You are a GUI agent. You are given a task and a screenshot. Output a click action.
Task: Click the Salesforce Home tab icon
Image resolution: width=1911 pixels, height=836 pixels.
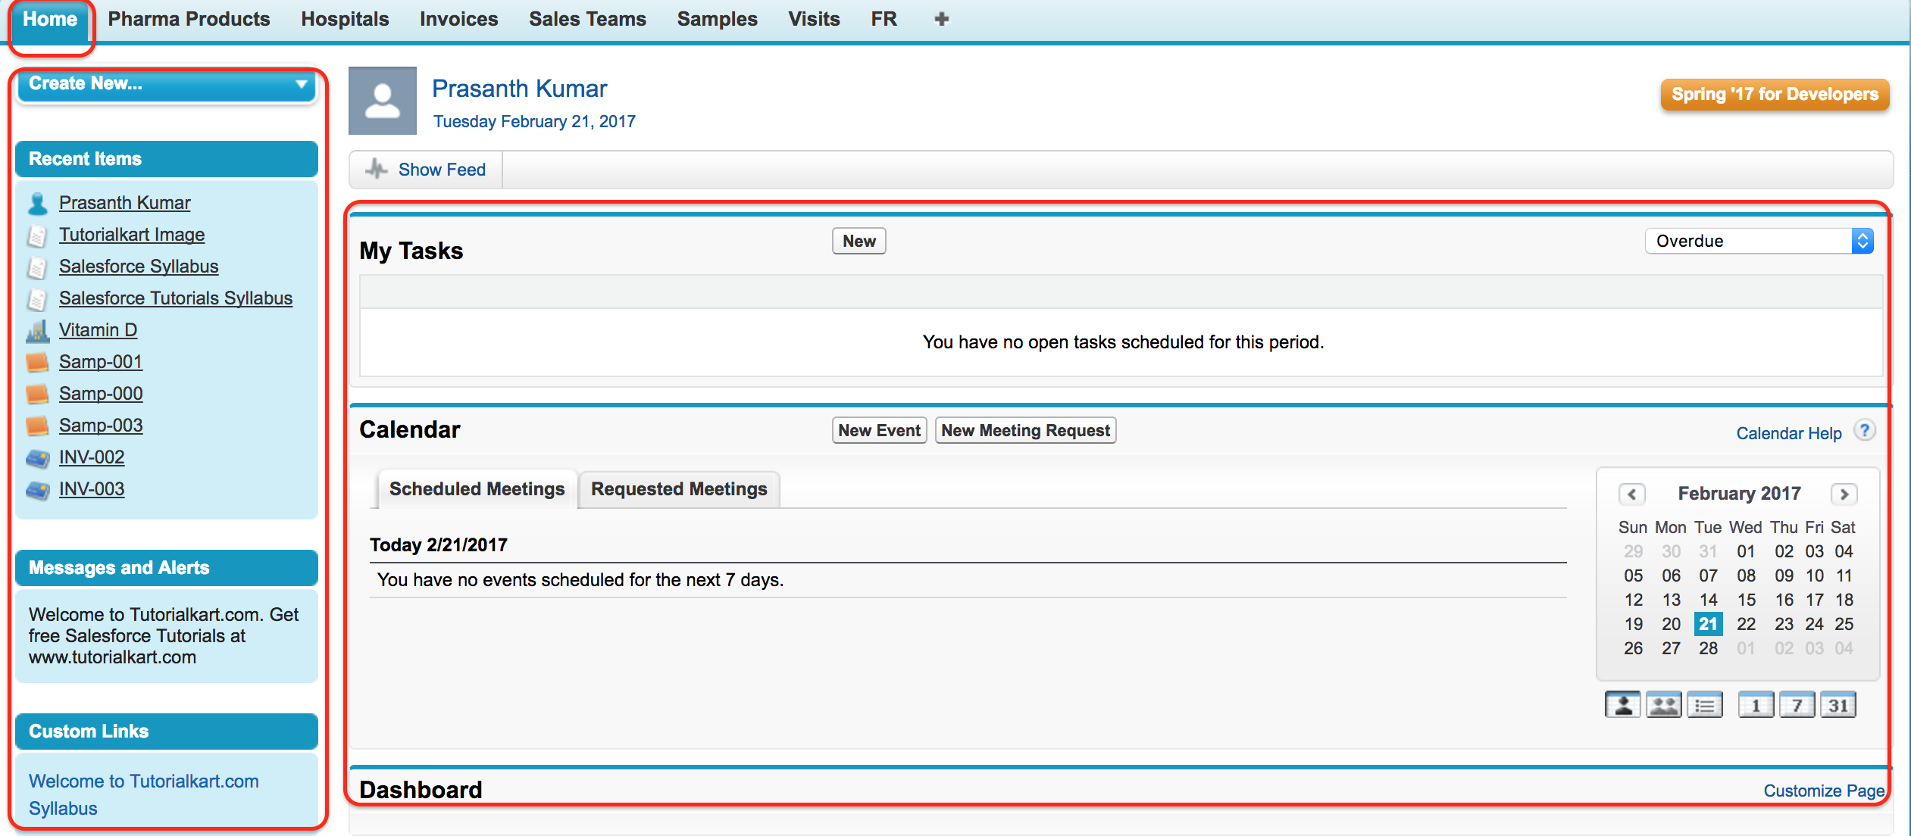[50, 17]
